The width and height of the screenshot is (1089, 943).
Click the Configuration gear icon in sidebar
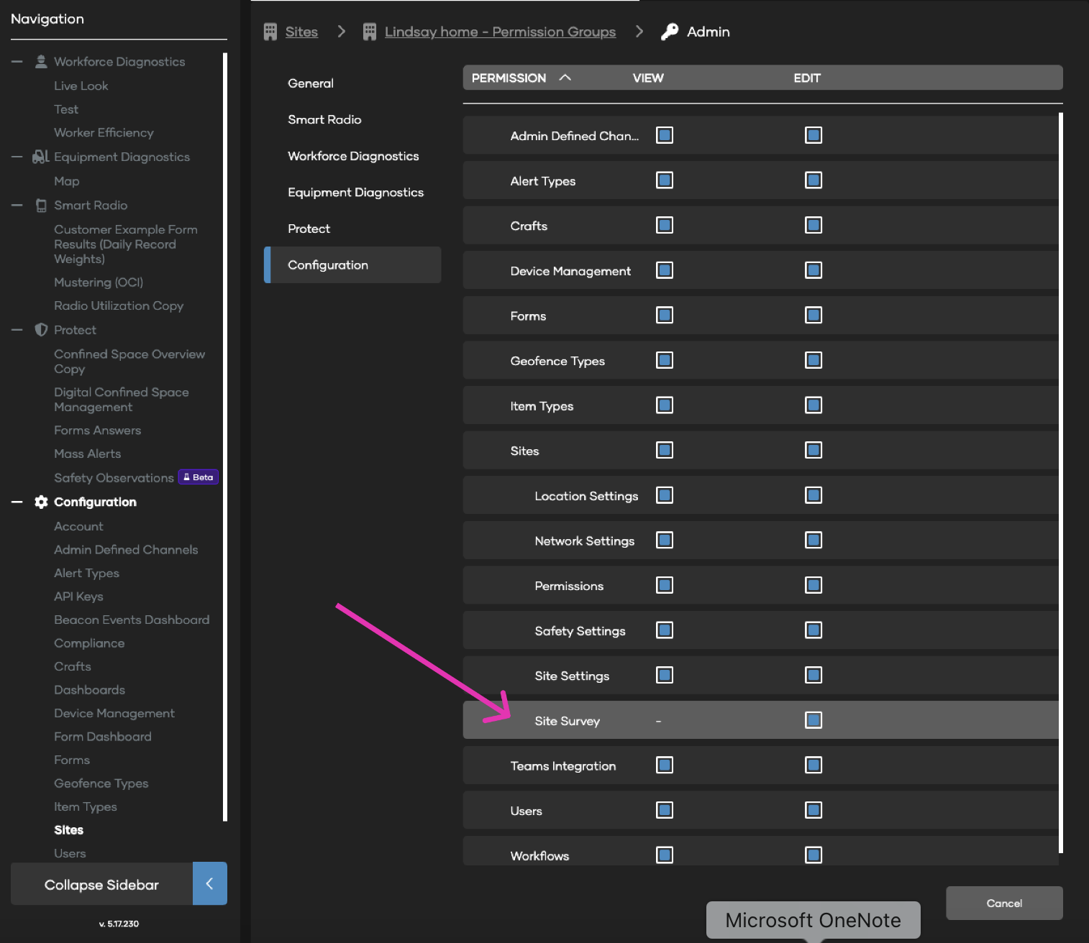tap(41, 502)
